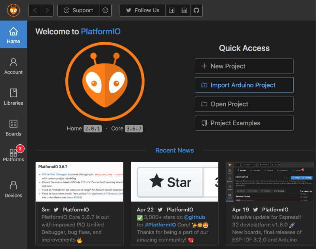Click the Recent News heading
Viewport: 316px width, 249px height.
point(175,150)
